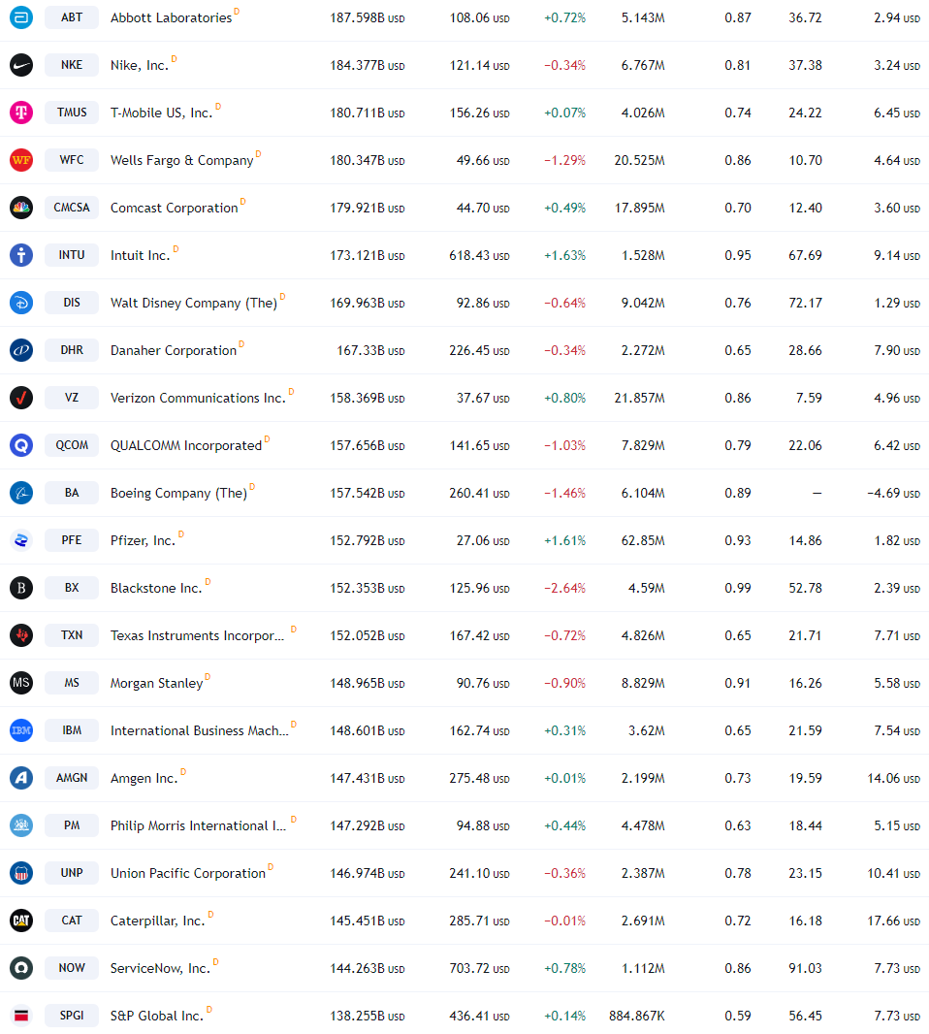Click Intuit change +1.63%
This screenshot has height=1034, width=929.
pos(564,255)
